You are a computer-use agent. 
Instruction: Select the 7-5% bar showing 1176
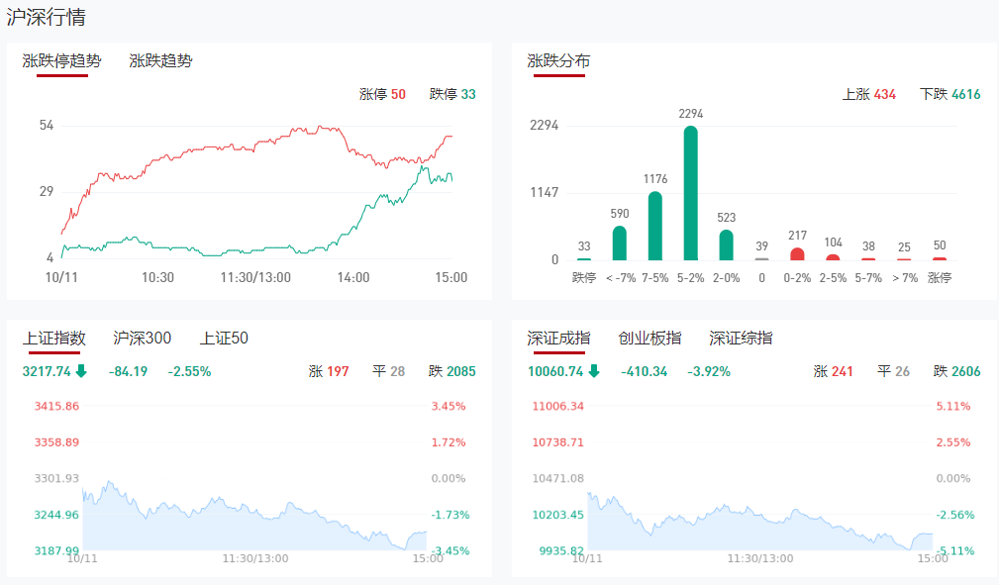654,226
